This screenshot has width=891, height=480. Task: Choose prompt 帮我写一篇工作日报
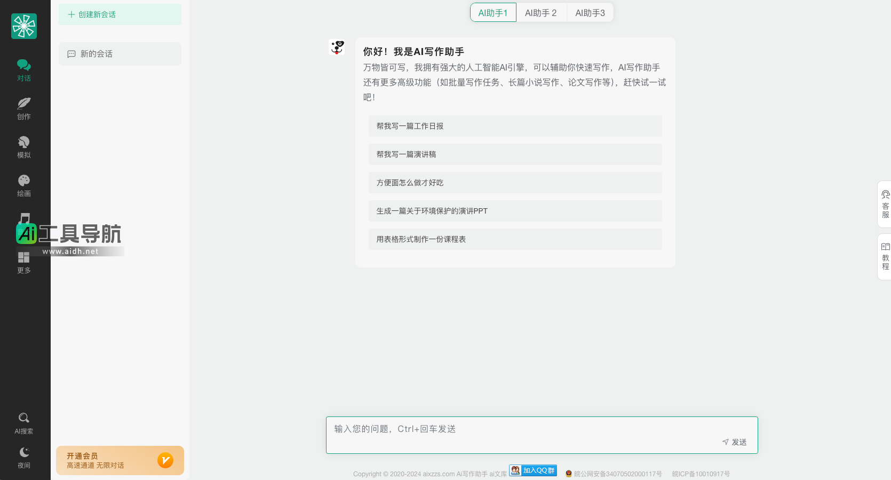tap(515, 126)
